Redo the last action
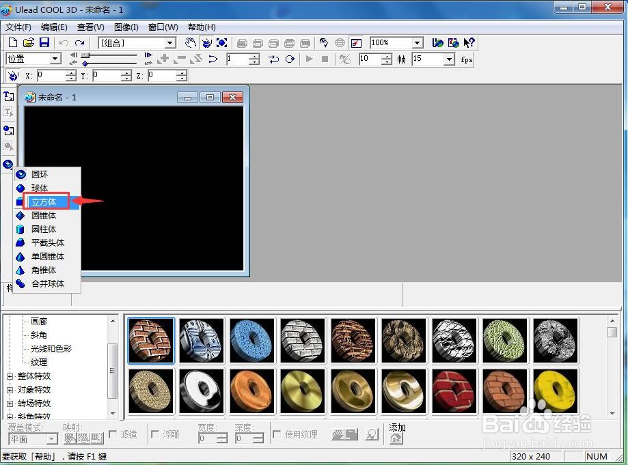The height and width of the screenshot is (465, 628). click(x=79, y=42)
